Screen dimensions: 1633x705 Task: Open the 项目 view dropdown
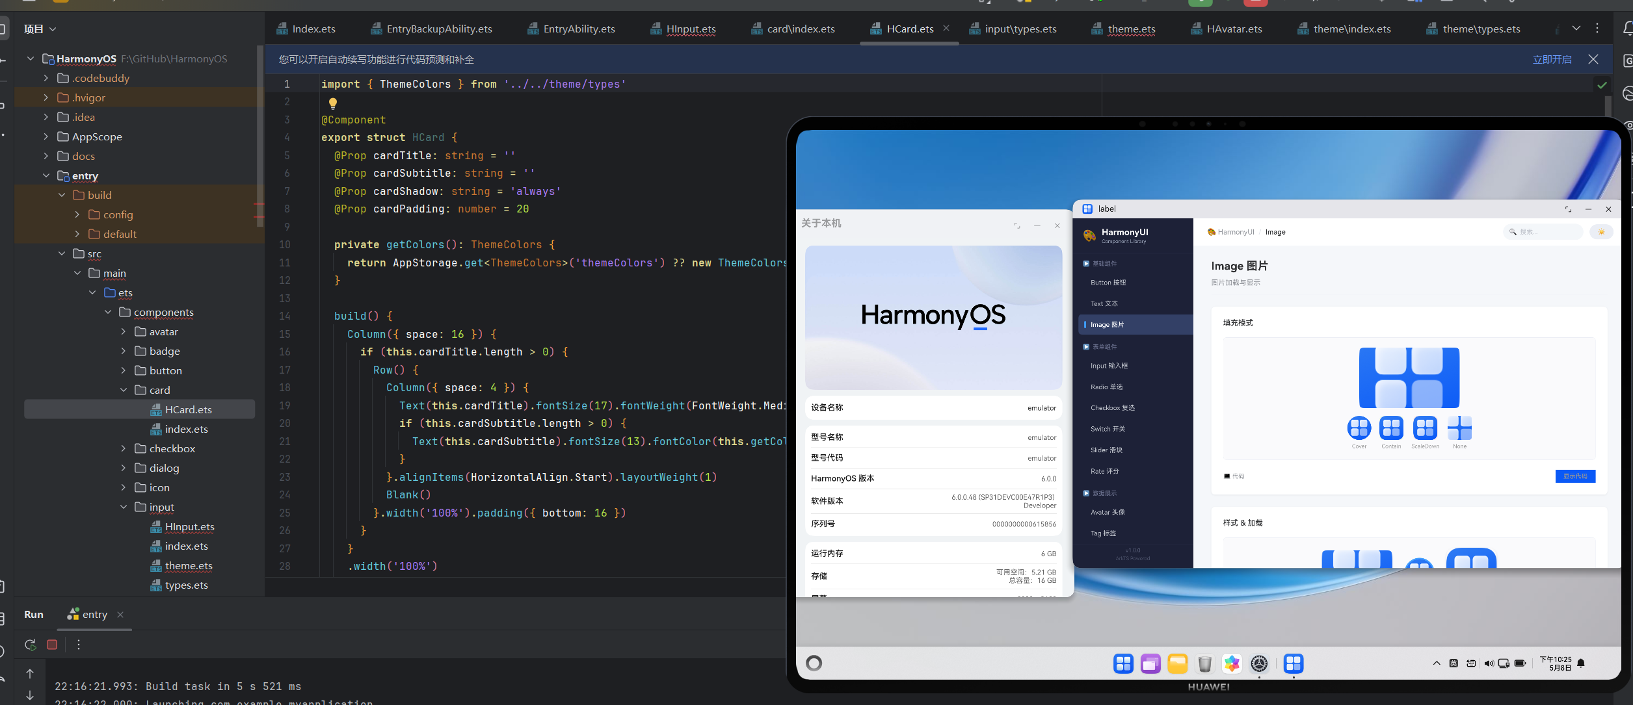click(x=40, y=29)
